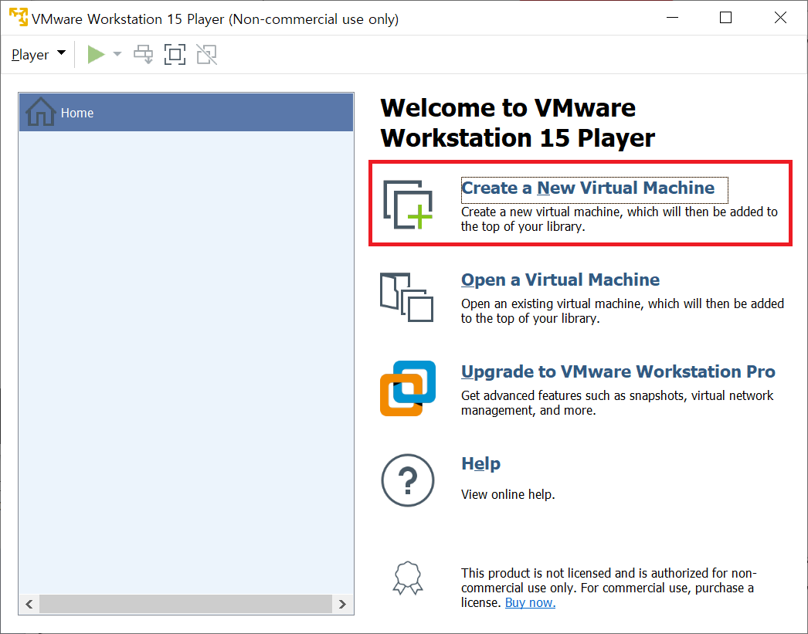Click the library scrollbar left arrow
This screenshot has width=808, height=634.
click(x=29, y=604)
